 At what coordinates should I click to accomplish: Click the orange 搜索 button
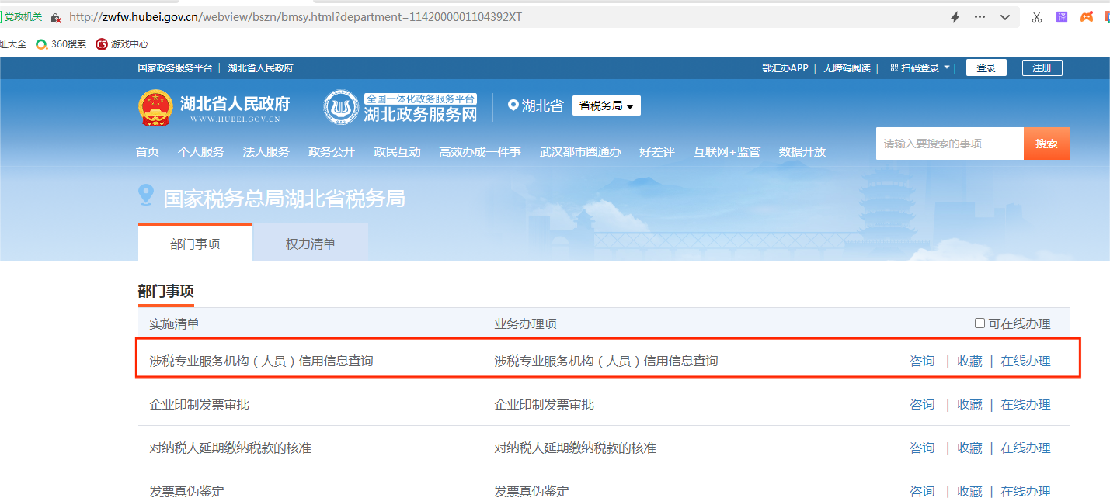pos(1047,144)
